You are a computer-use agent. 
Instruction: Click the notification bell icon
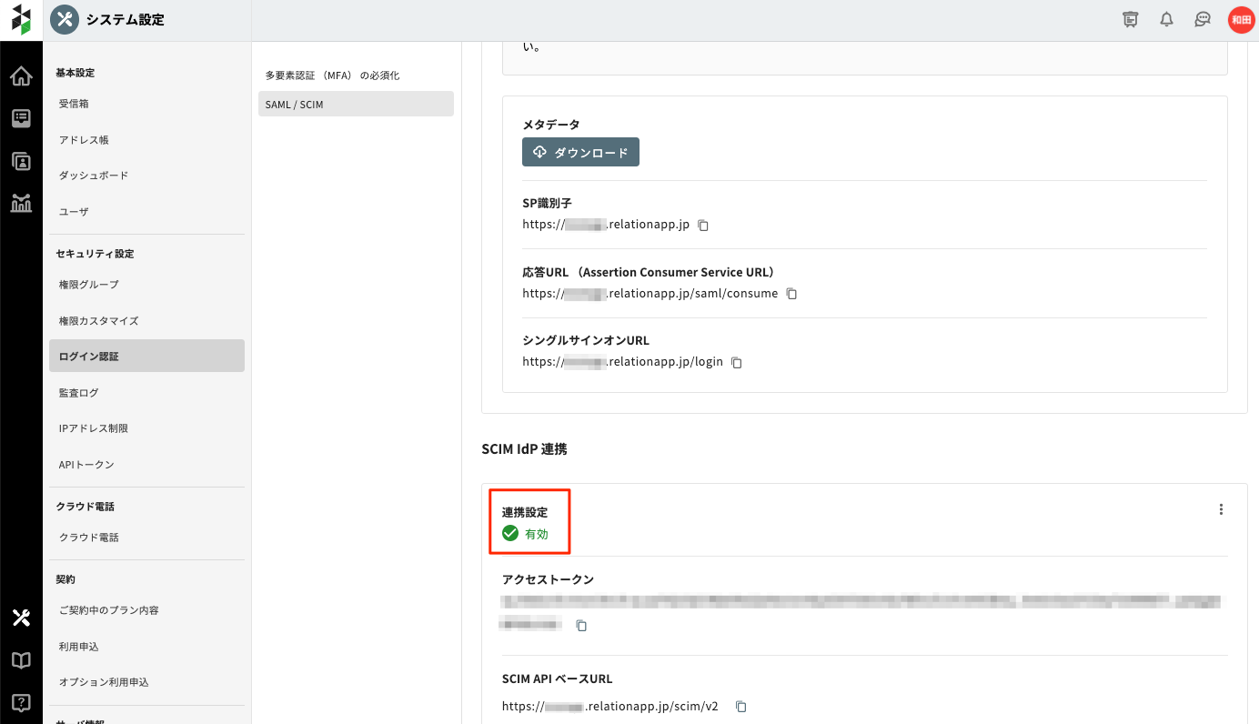point(1166,20)
